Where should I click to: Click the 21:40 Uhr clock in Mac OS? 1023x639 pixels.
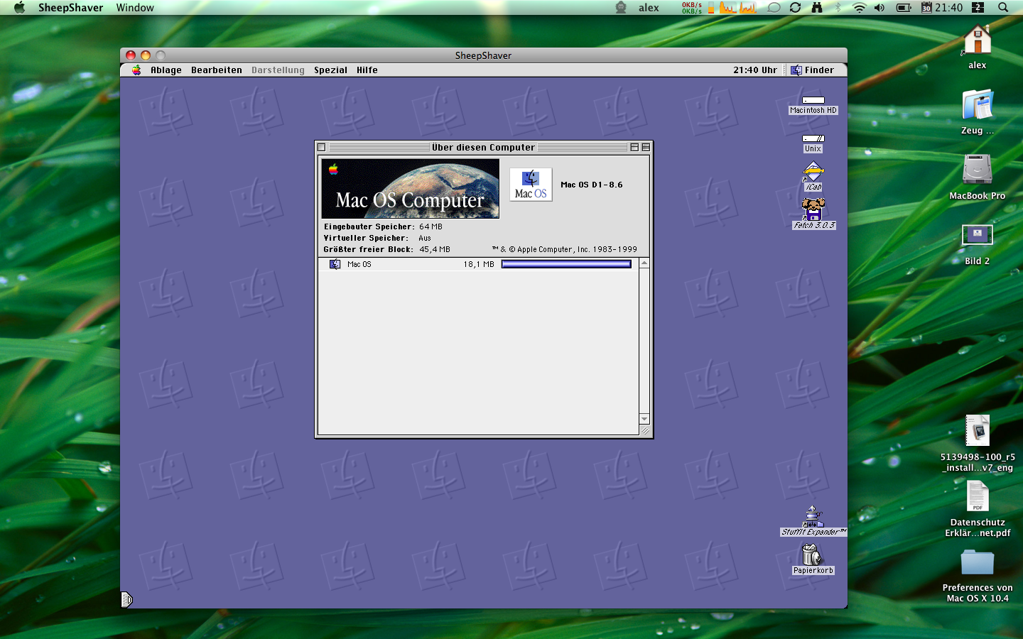tap(755, 70)
